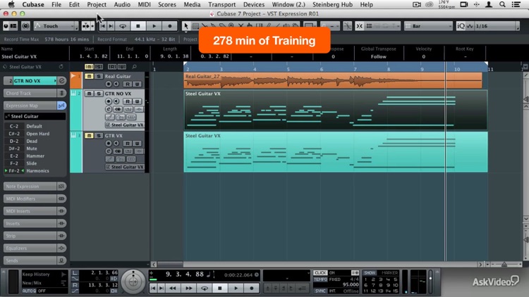Click the transport bar Stop button

click(220, 289)
